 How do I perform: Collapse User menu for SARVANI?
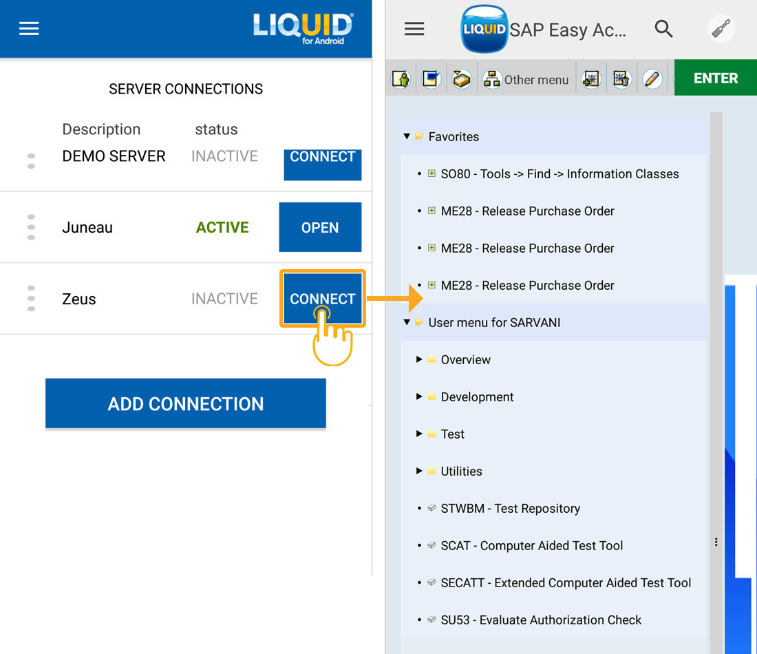click(x=407, y=322)
